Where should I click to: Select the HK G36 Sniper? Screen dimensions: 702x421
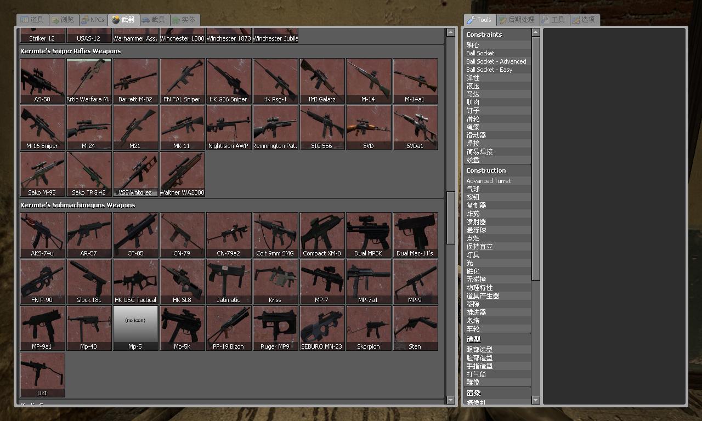(x=229, y=81)
